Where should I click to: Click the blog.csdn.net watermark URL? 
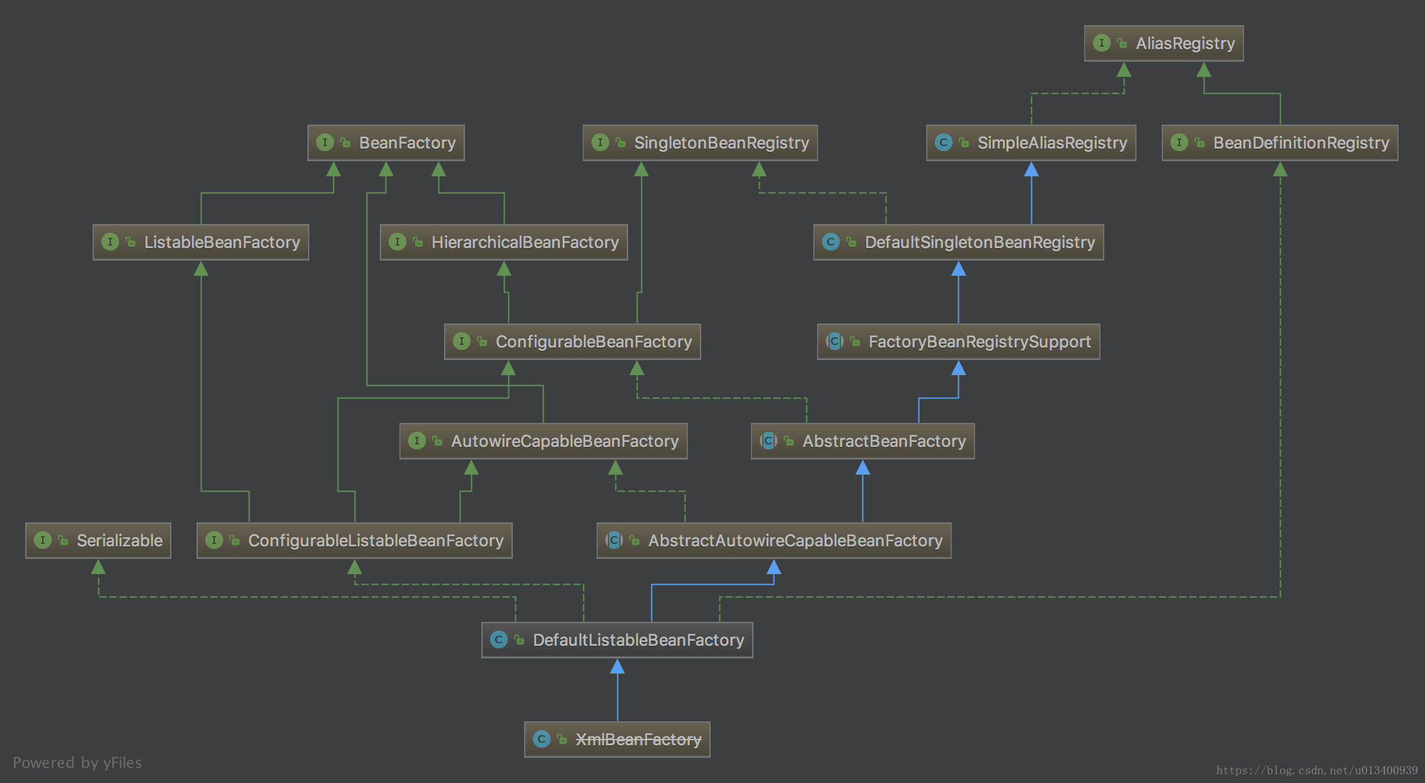pyautogui.click(x=1317, y=770)
